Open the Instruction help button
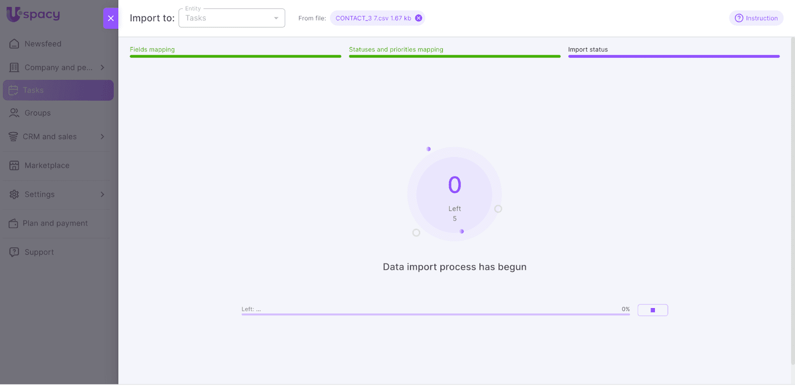Screen dimensions: 795x386 click(x=756, y=18)
